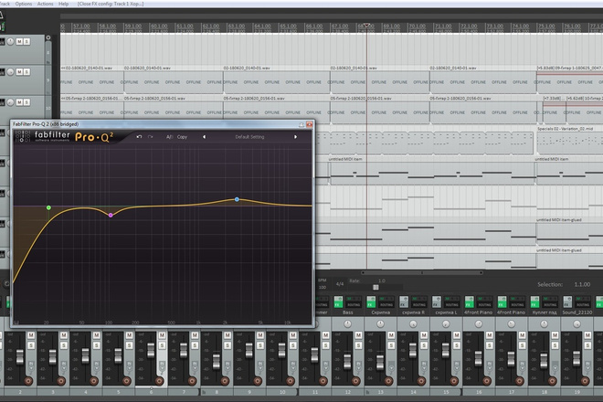Click the 4/4 time signature field

tap(340, 284)
